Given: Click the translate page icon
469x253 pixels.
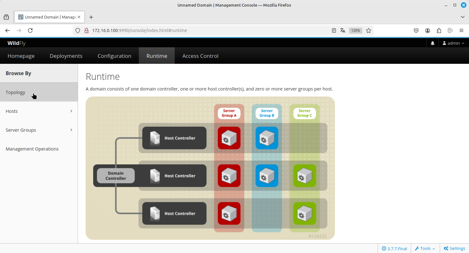Looking at the screenshot, I should [x=343, y=30].
